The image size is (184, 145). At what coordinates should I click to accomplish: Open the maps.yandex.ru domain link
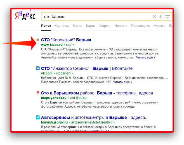54,98
